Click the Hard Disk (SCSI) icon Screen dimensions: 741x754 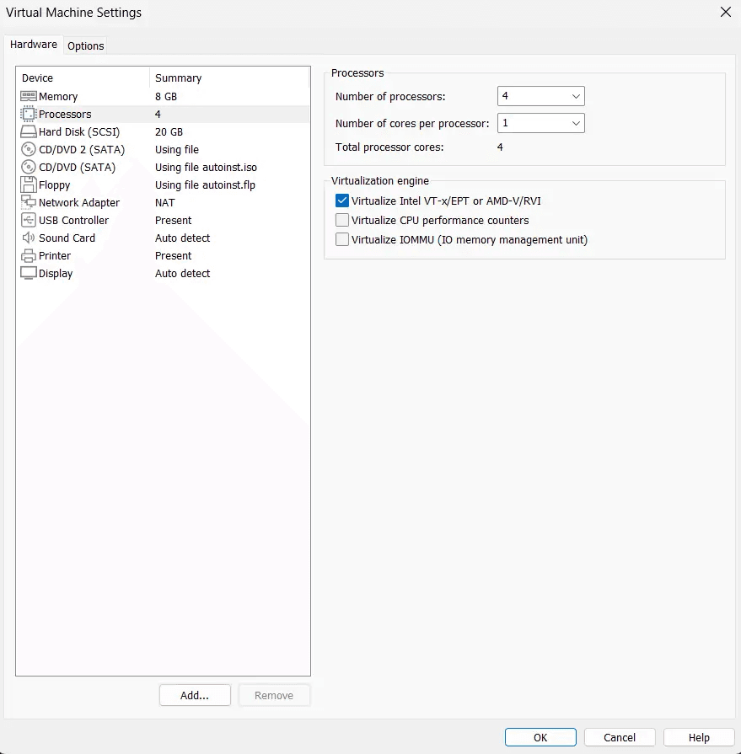(29, 132)
